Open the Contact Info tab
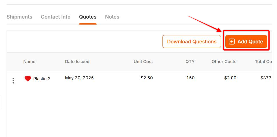 coord(56,17)
